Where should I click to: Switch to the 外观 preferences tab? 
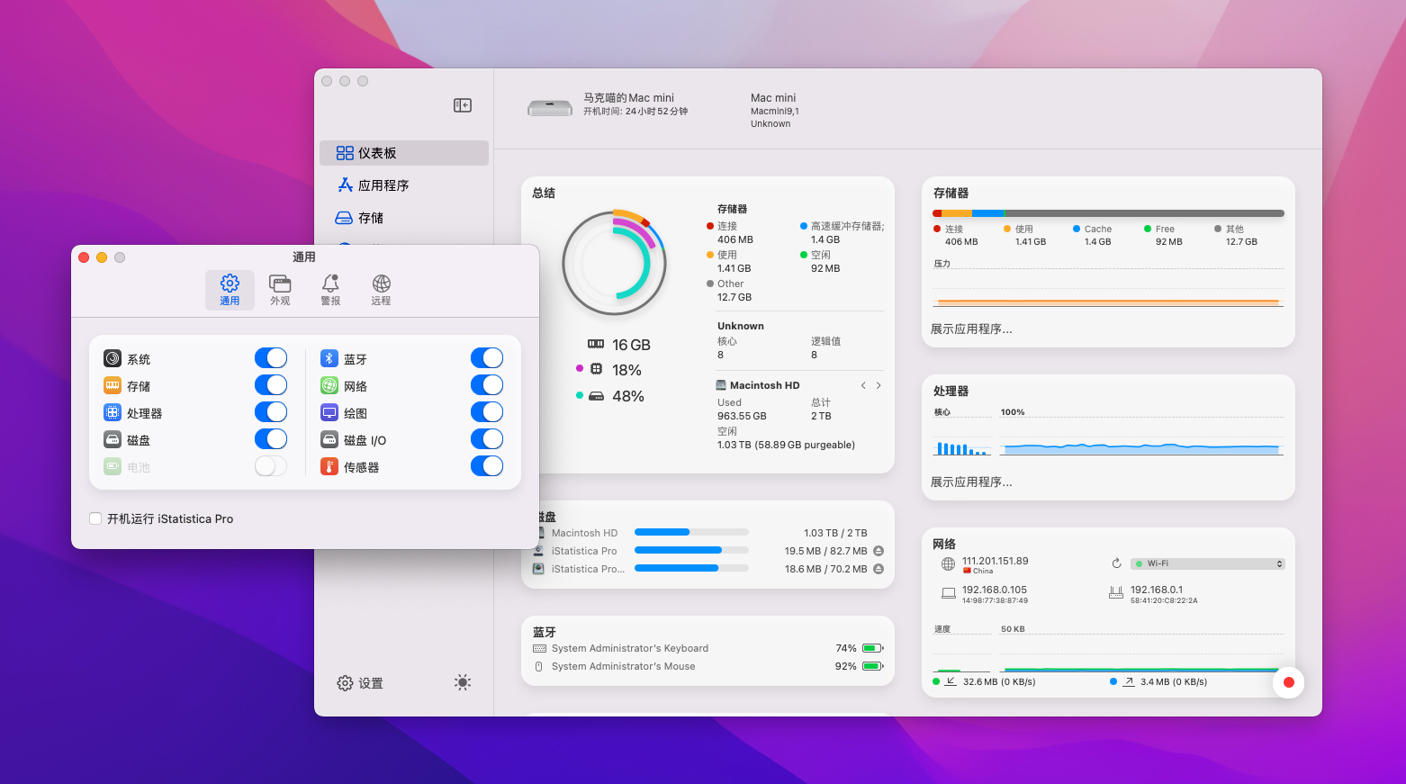point(280,290)
